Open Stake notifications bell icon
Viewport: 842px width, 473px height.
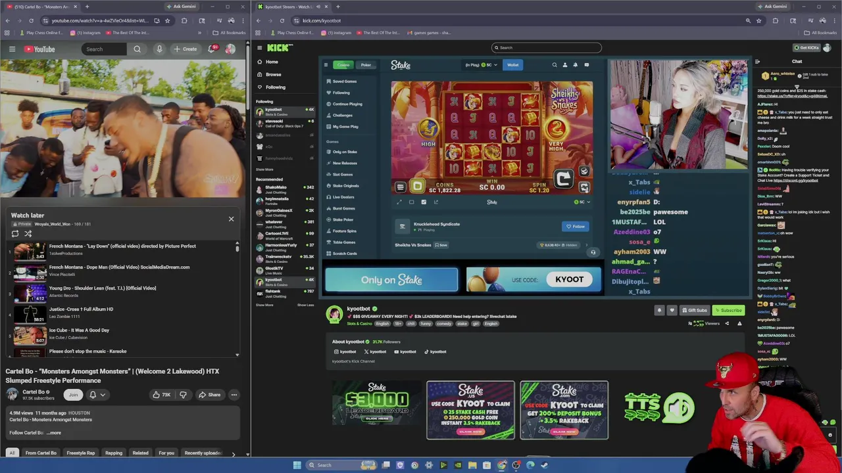click(576, 65)
